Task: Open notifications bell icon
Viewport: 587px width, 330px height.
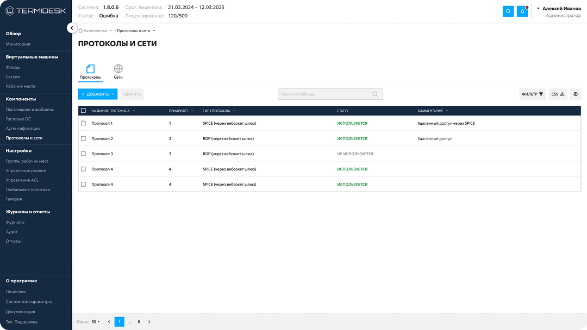Action: click(x=522, y=11)
